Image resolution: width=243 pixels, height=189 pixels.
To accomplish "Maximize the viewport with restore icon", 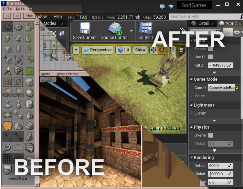I will (181, 50).
